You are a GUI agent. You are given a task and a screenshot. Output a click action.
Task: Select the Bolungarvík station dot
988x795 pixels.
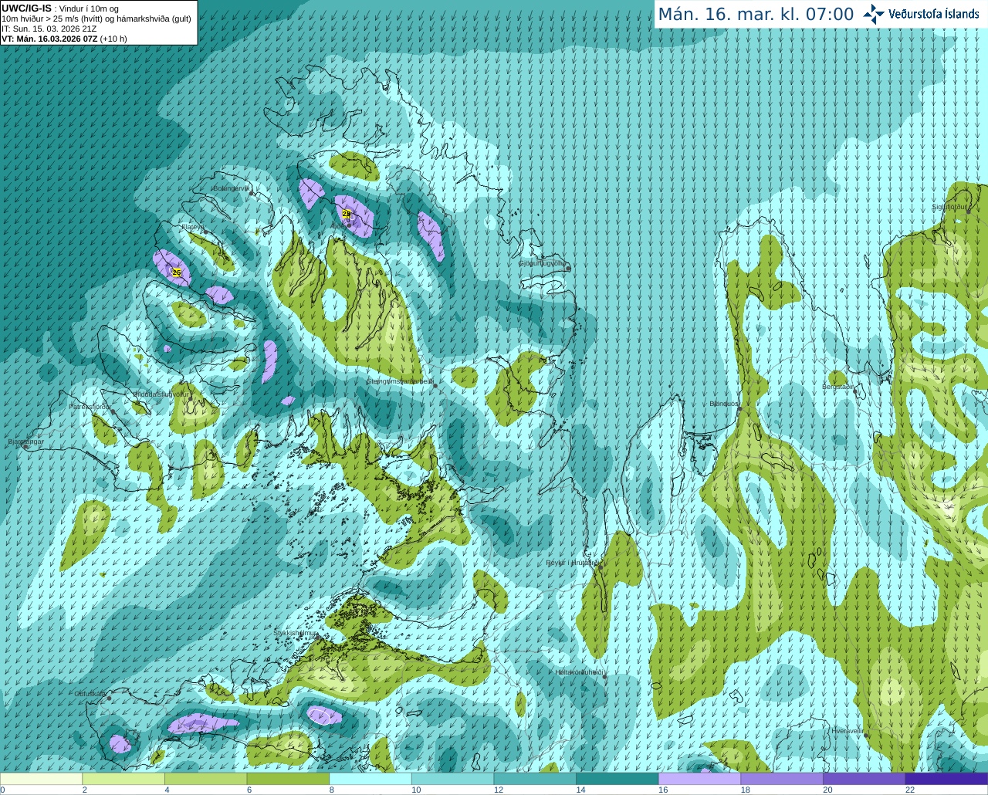tap(252, 193)
